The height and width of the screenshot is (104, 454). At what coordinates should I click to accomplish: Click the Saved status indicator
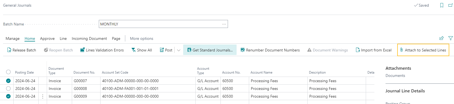tap(421, 5)
